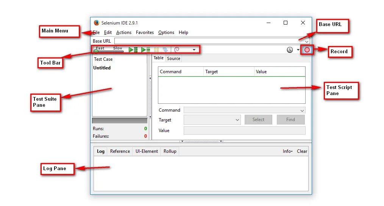This screenshot has width=384, height=206.
Task: Click the Play entire test suite icon
Action: (133, 50)
